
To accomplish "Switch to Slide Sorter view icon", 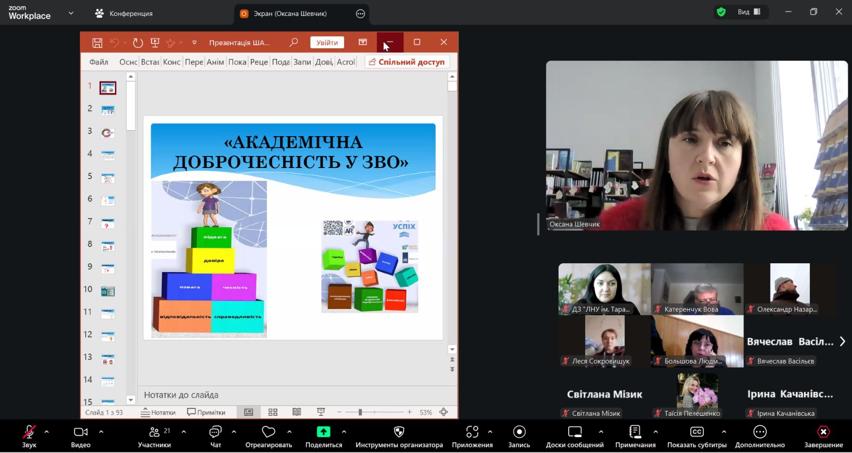I will (x=273, y=412).
